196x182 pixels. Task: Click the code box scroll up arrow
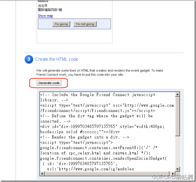(178, 94)
